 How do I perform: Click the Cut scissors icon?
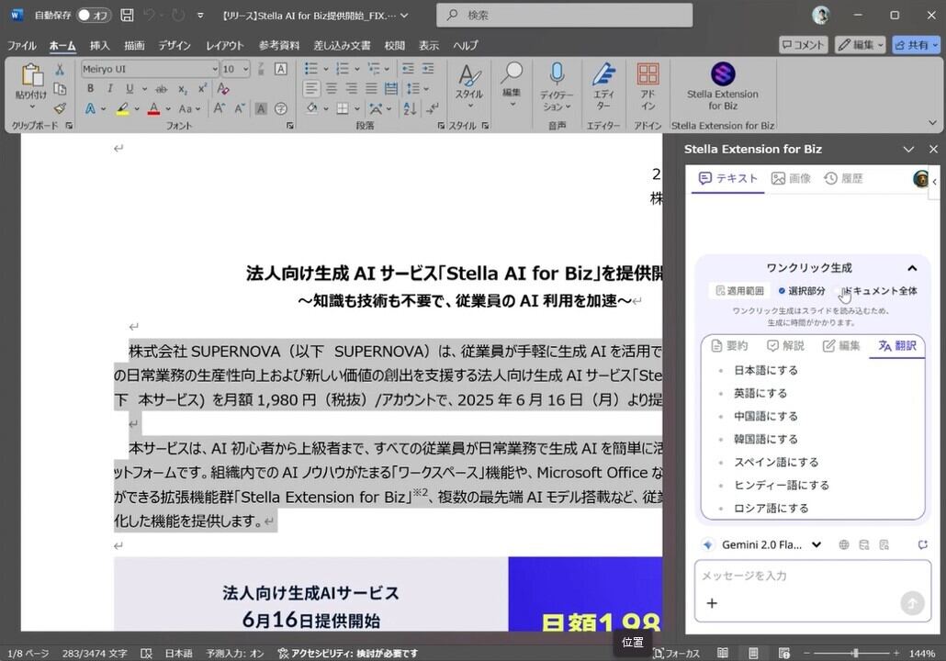[60, 70]
